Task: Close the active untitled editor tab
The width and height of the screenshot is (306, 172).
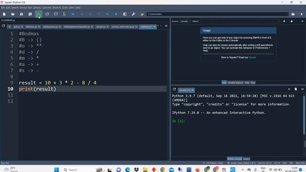Action: [154, 27]
